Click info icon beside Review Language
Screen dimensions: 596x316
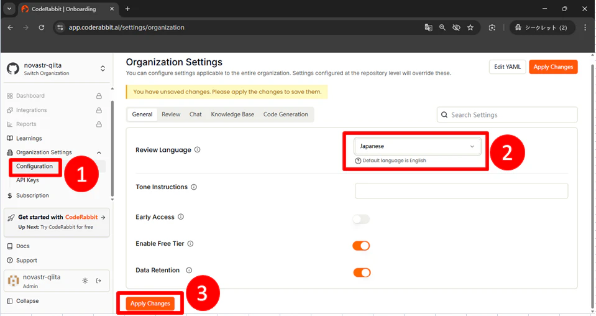tap(197, 150)
